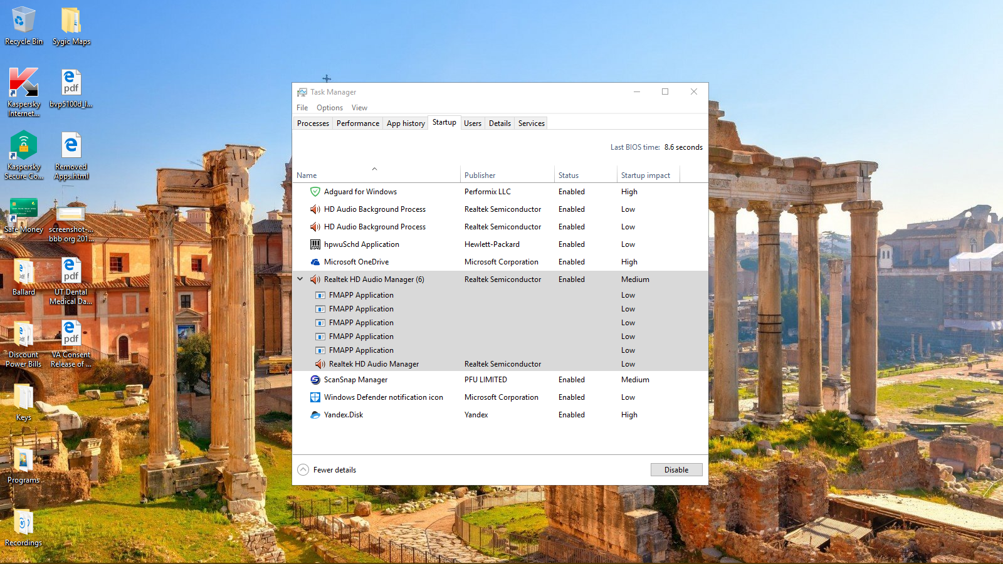Select the Yandex.Disk startup icon
Image resolution: width=1003 pixels, height=564 pixels.
[315, 415]
